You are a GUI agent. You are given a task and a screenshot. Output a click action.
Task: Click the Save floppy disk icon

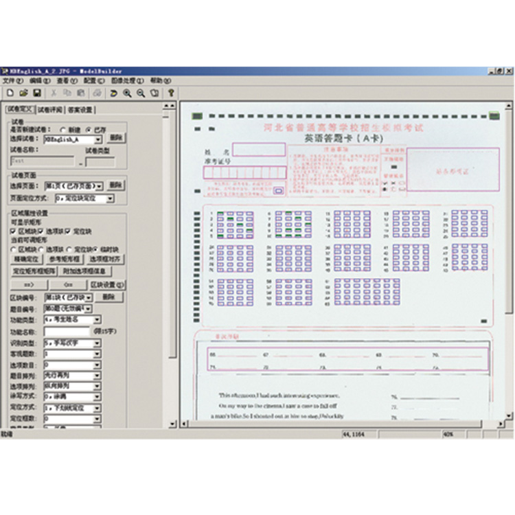point(37,93)
